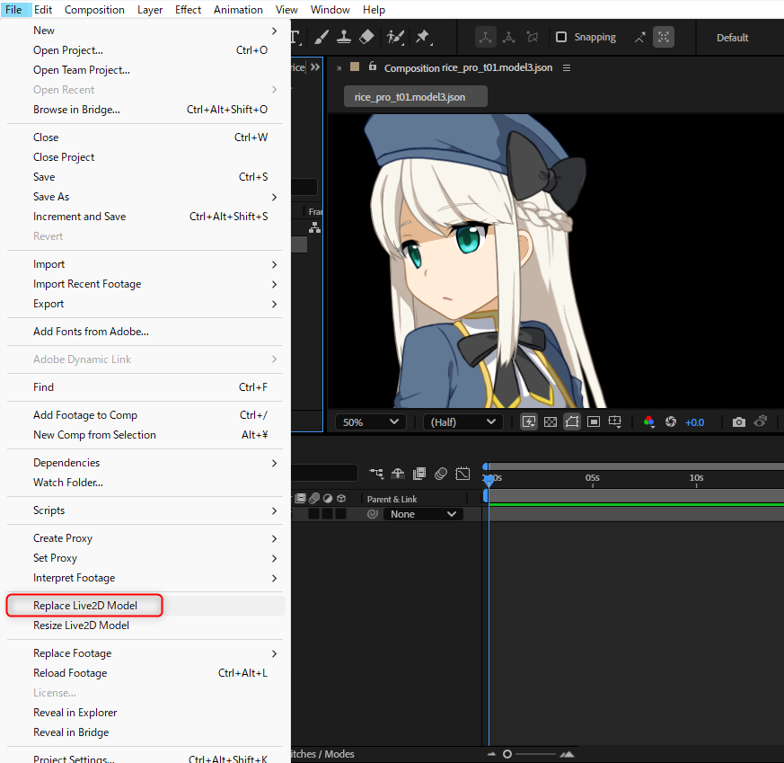The width and height of the screenshot is (784, 763).
Task: Open Show Channel color management menu
Action: [x=649, y=421]
